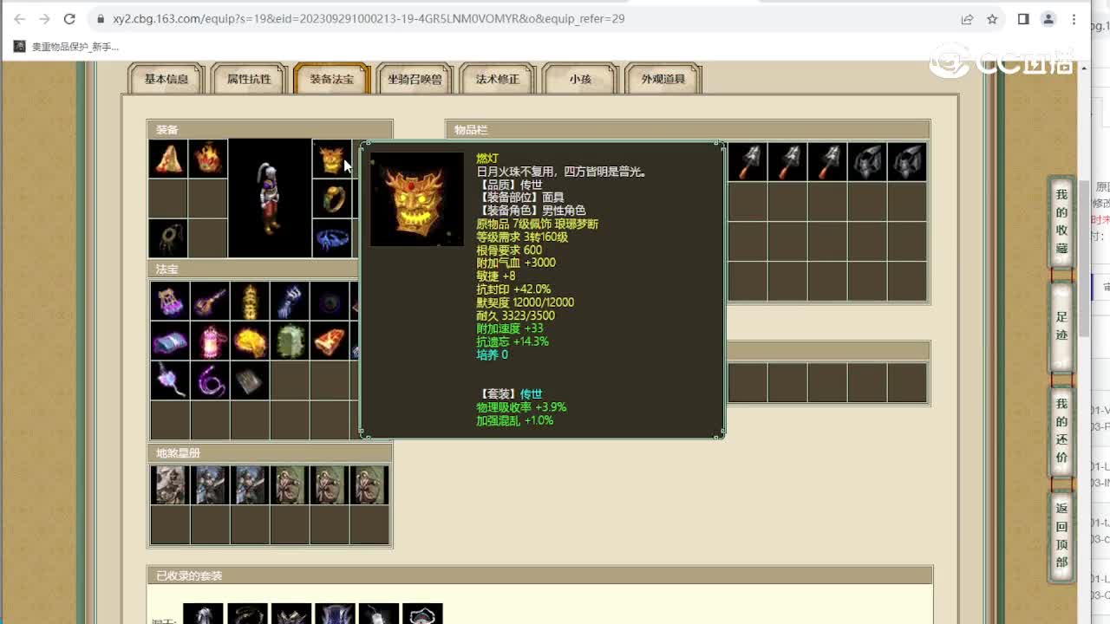Open the 基本信息 tab
Image resolution: width=1110 pixels, height=624 pixels.
166,79
